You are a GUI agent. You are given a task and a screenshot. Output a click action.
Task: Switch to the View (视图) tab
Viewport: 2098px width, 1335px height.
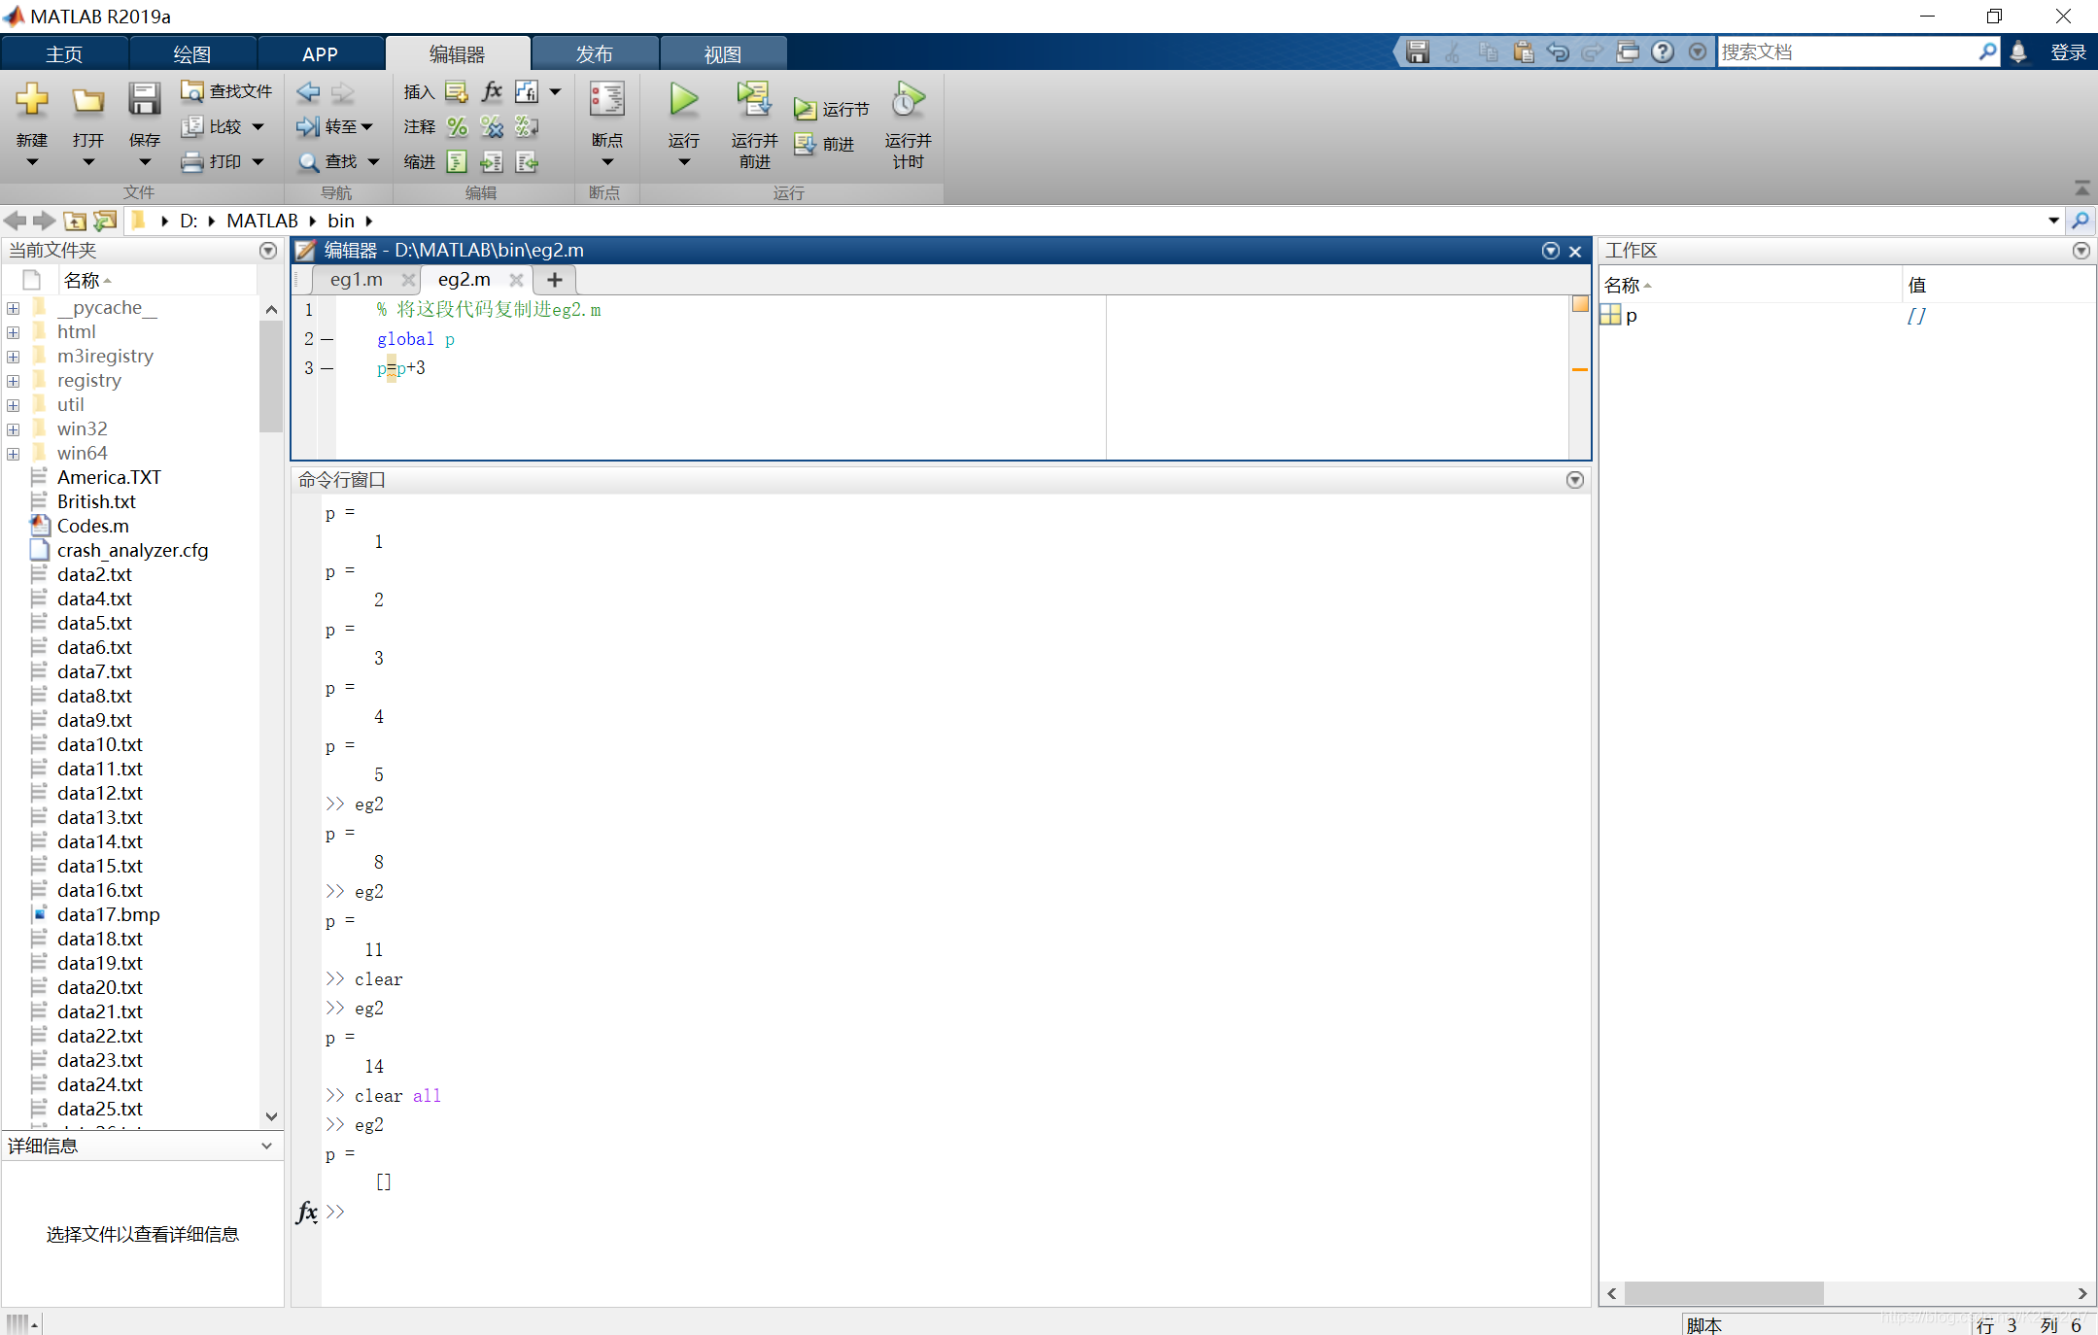722,54
